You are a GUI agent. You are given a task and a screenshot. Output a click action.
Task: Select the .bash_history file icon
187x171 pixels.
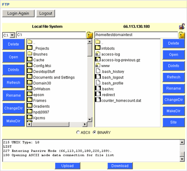point(98,71)
